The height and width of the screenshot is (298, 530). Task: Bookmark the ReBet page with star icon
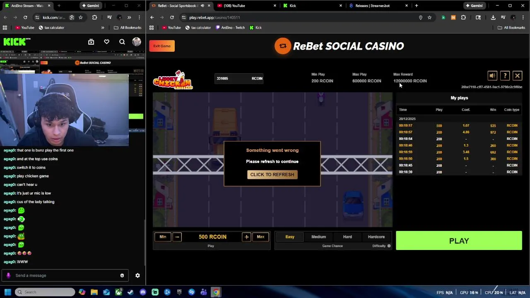429,17
